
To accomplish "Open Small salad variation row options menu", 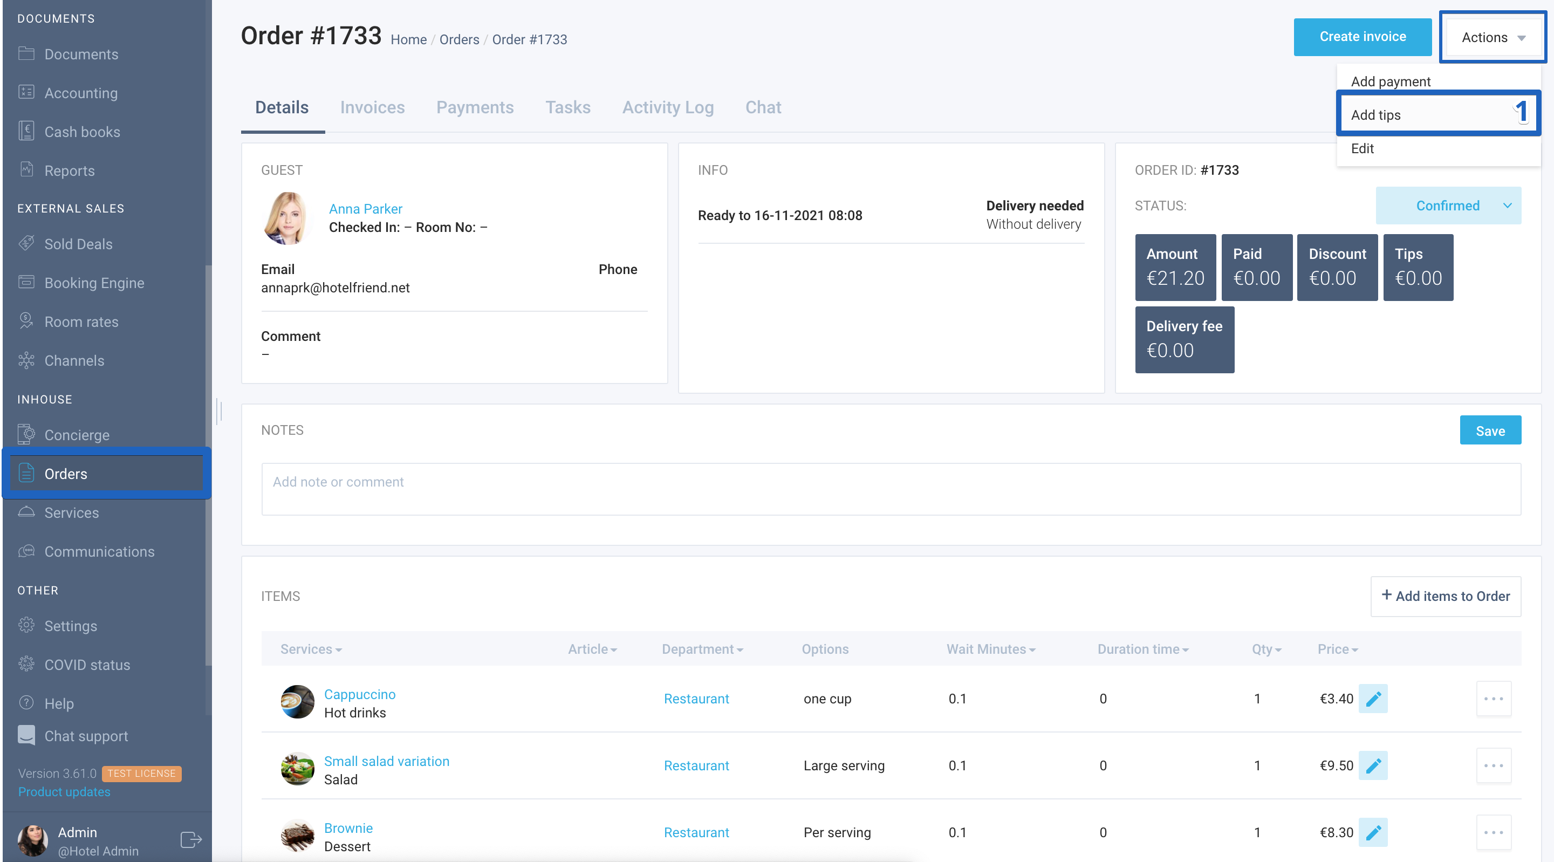I will [x=1494, y=765].
